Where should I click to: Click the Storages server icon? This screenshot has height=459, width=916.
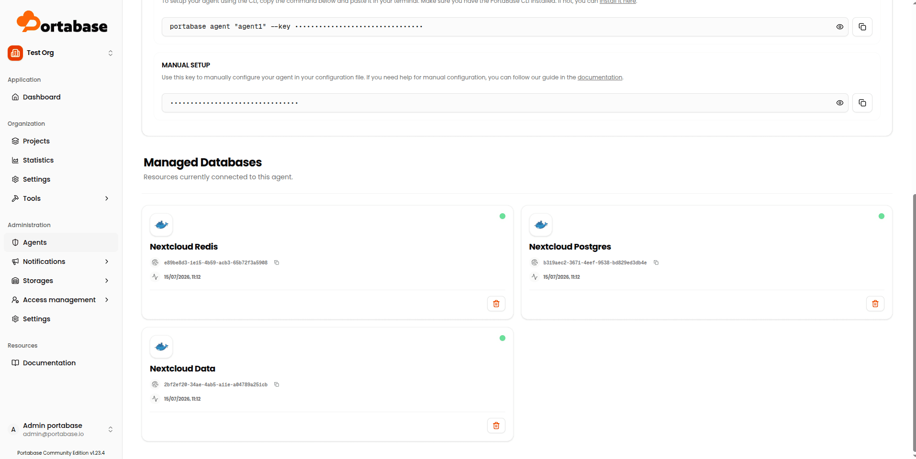[15, 281]
